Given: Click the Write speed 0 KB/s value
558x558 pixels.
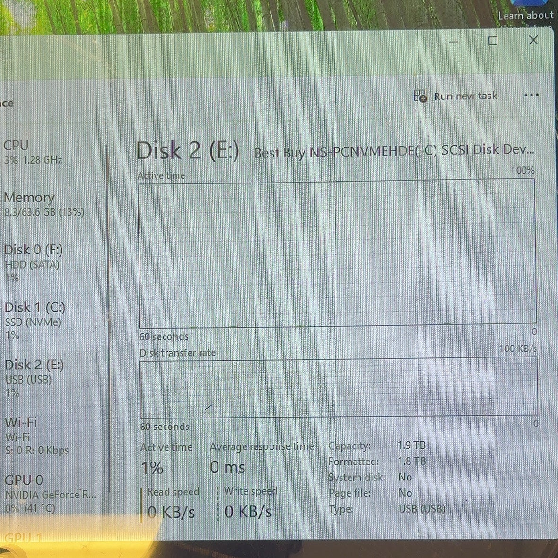Looking at the screenshot, I should 248,512.
